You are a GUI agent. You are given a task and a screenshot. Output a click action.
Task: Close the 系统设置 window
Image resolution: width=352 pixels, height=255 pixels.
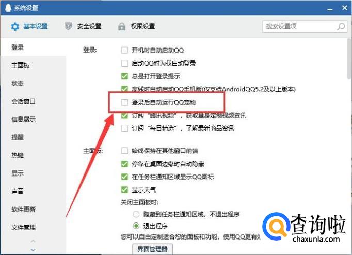coord(345,8)
